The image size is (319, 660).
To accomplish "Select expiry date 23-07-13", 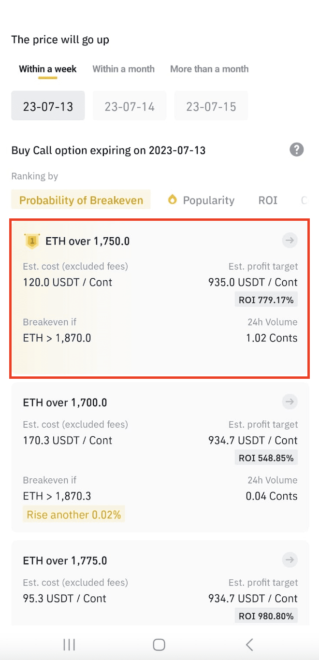I will [x=48, y=106].
